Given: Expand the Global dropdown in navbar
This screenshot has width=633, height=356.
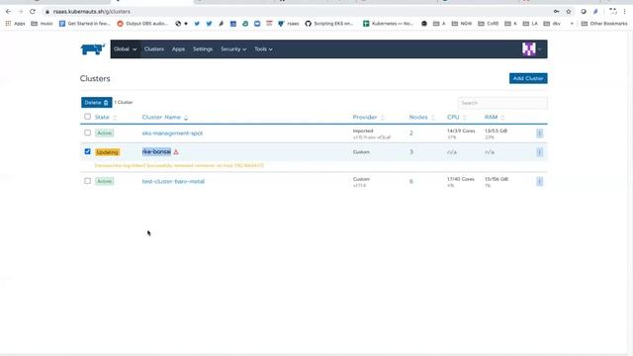Looking at the screenshot, I should point(126,49).
